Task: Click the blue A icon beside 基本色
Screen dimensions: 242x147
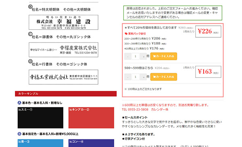Action: point(19,103)
